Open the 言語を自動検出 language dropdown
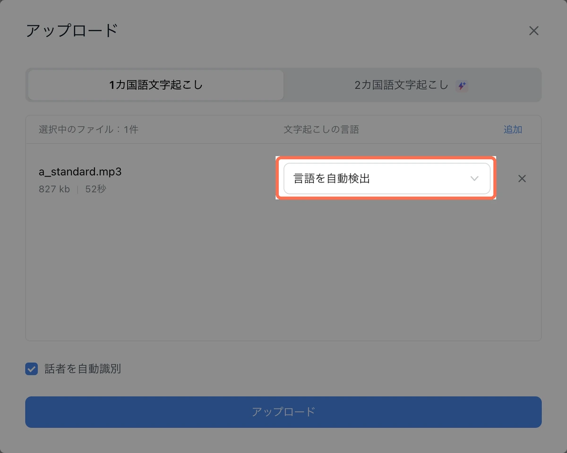The image size is (567, 453). point(387,178)
